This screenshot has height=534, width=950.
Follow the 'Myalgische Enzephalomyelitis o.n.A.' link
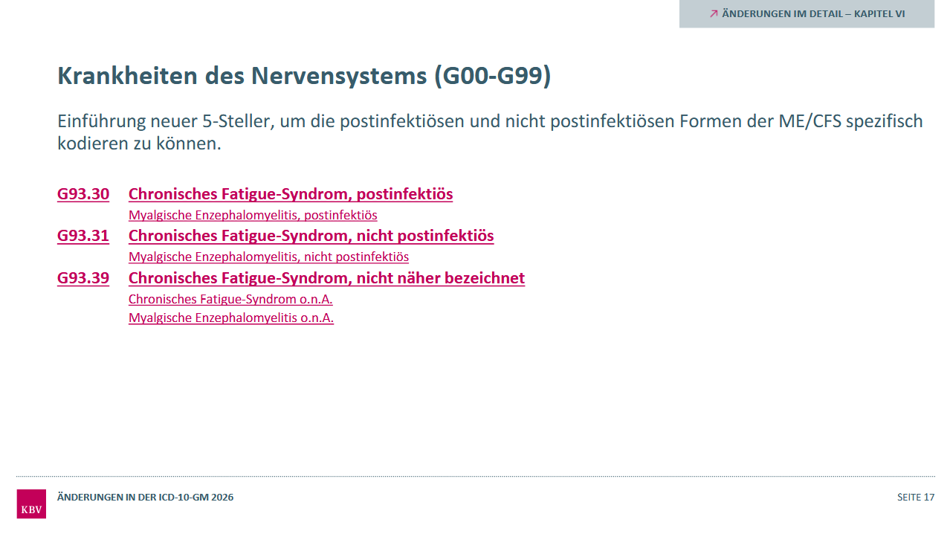[x=231, y=318]
